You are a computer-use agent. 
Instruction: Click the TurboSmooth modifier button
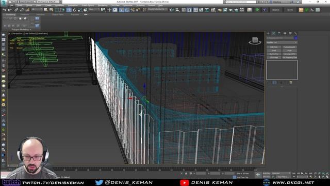[290, 47]
